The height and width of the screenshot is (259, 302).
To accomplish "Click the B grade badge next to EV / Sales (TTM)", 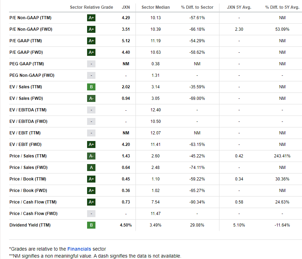I will click(91, 87).
